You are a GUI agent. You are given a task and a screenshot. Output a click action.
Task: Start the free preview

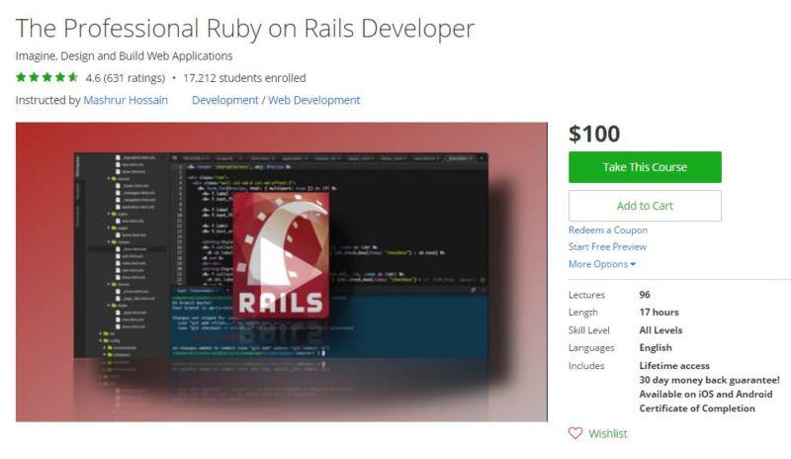(607, 247)
